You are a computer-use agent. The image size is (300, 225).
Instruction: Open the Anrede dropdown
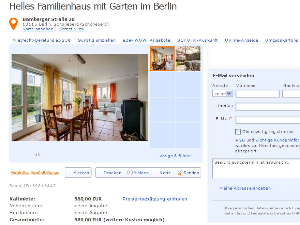[x=223, y=93]
